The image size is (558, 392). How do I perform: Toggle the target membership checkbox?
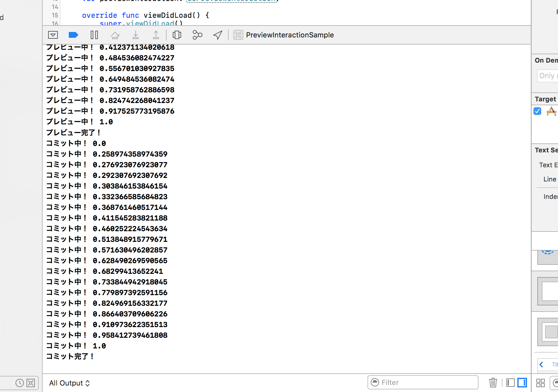pos(537,111)
